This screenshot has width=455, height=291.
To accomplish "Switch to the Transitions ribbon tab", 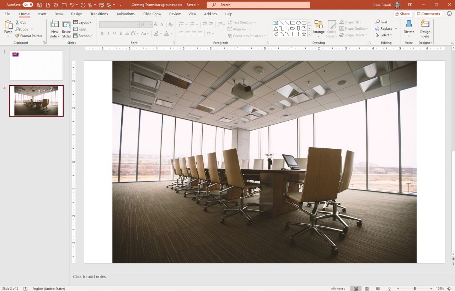I will (99, 14).
